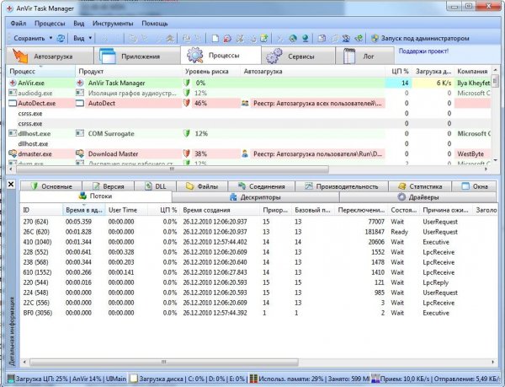Click the vertical Детальная информация label
Viewport: 505px width, 387px height.
pos(12,331)
